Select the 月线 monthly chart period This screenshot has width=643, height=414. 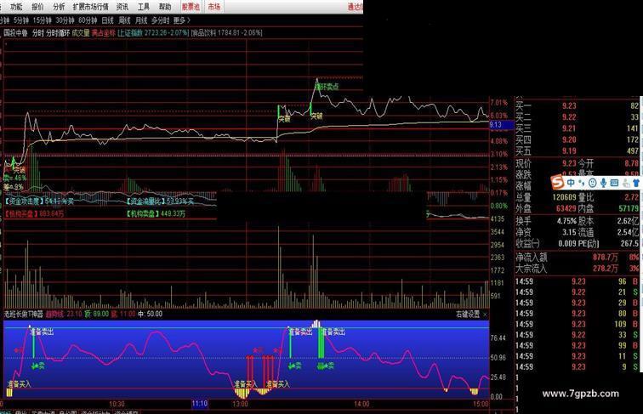point(141,20)
